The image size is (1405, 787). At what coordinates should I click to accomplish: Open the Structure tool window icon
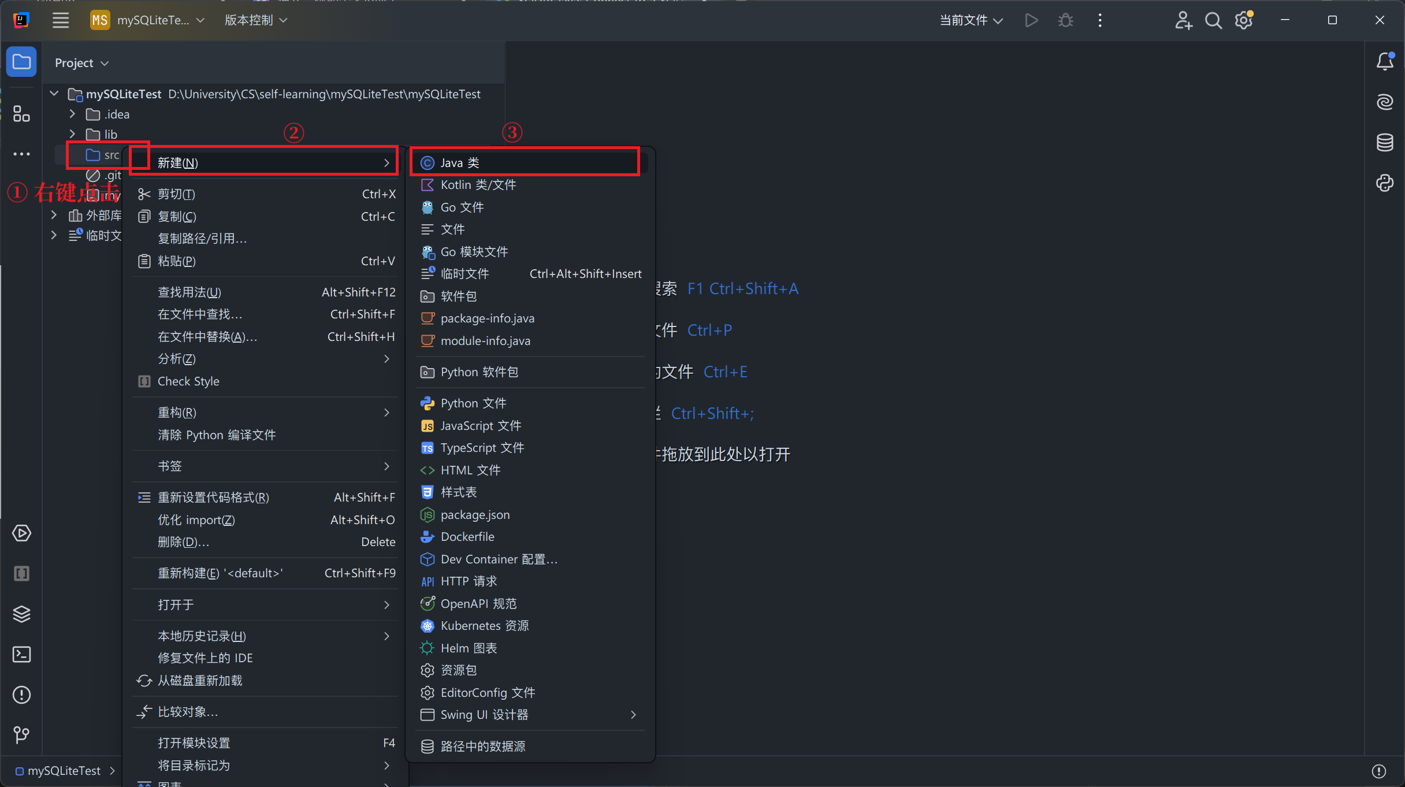click(x=21, y=114)
